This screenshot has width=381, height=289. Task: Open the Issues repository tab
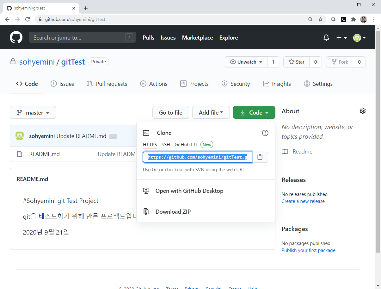coord(62,84)
